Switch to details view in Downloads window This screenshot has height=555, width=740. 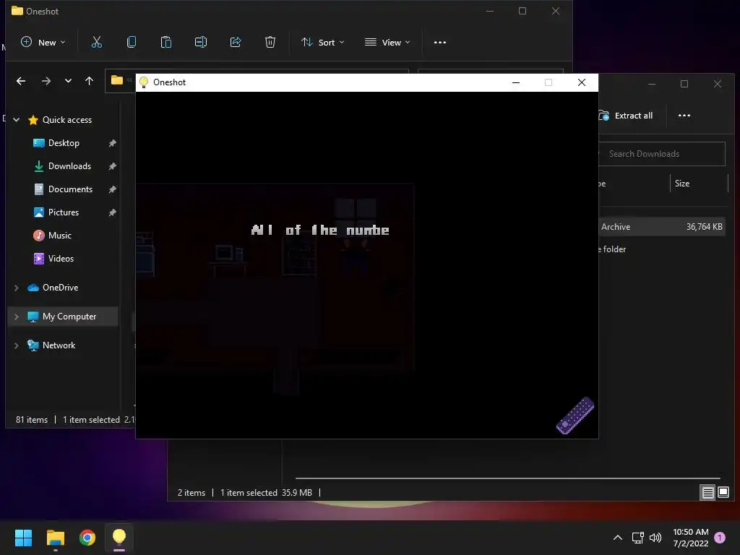pos(708,493)
